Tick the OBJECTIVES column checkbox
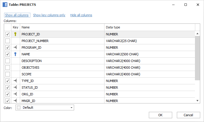Image resolution: width=204 pixels, height=122 pixels. [8, 68]
